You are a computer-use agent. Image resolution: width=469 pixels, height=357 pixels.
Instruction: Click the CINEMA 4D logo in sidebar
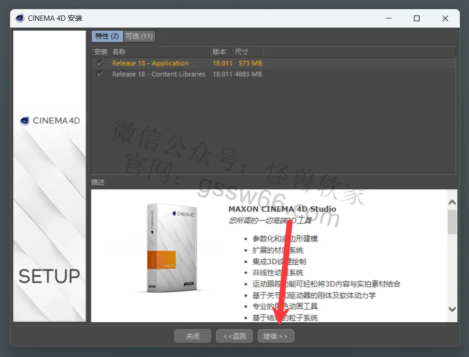coord(50,121)
